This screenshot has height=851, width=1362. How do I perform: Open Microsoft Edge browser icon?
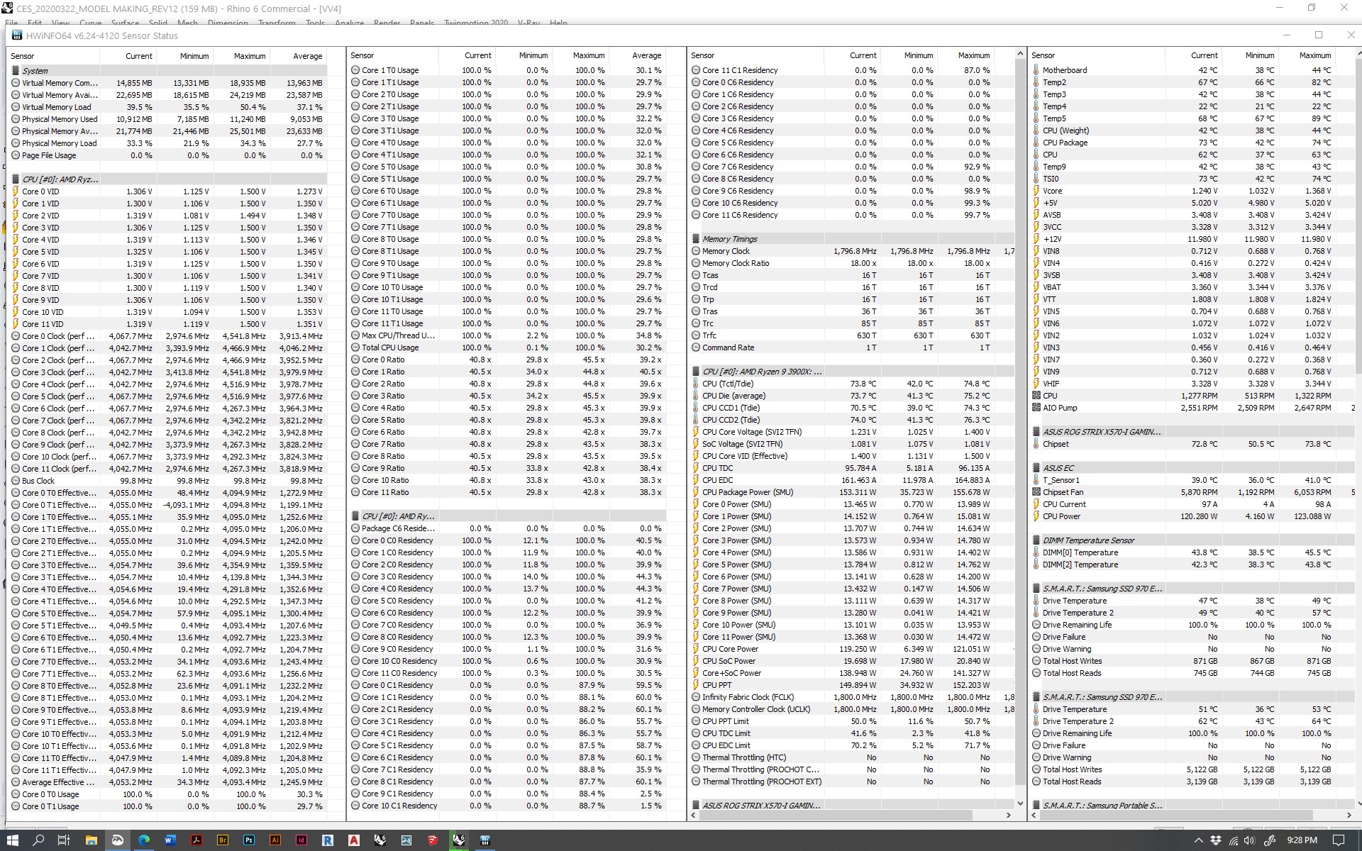pos(144,840)
